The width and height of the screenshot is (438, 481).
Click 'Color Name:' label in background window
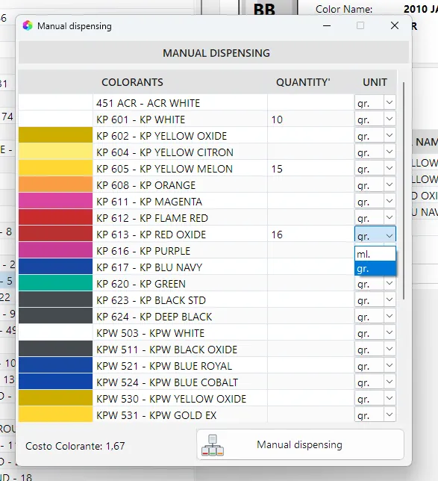pyautogui.click(x=344, y=9)
